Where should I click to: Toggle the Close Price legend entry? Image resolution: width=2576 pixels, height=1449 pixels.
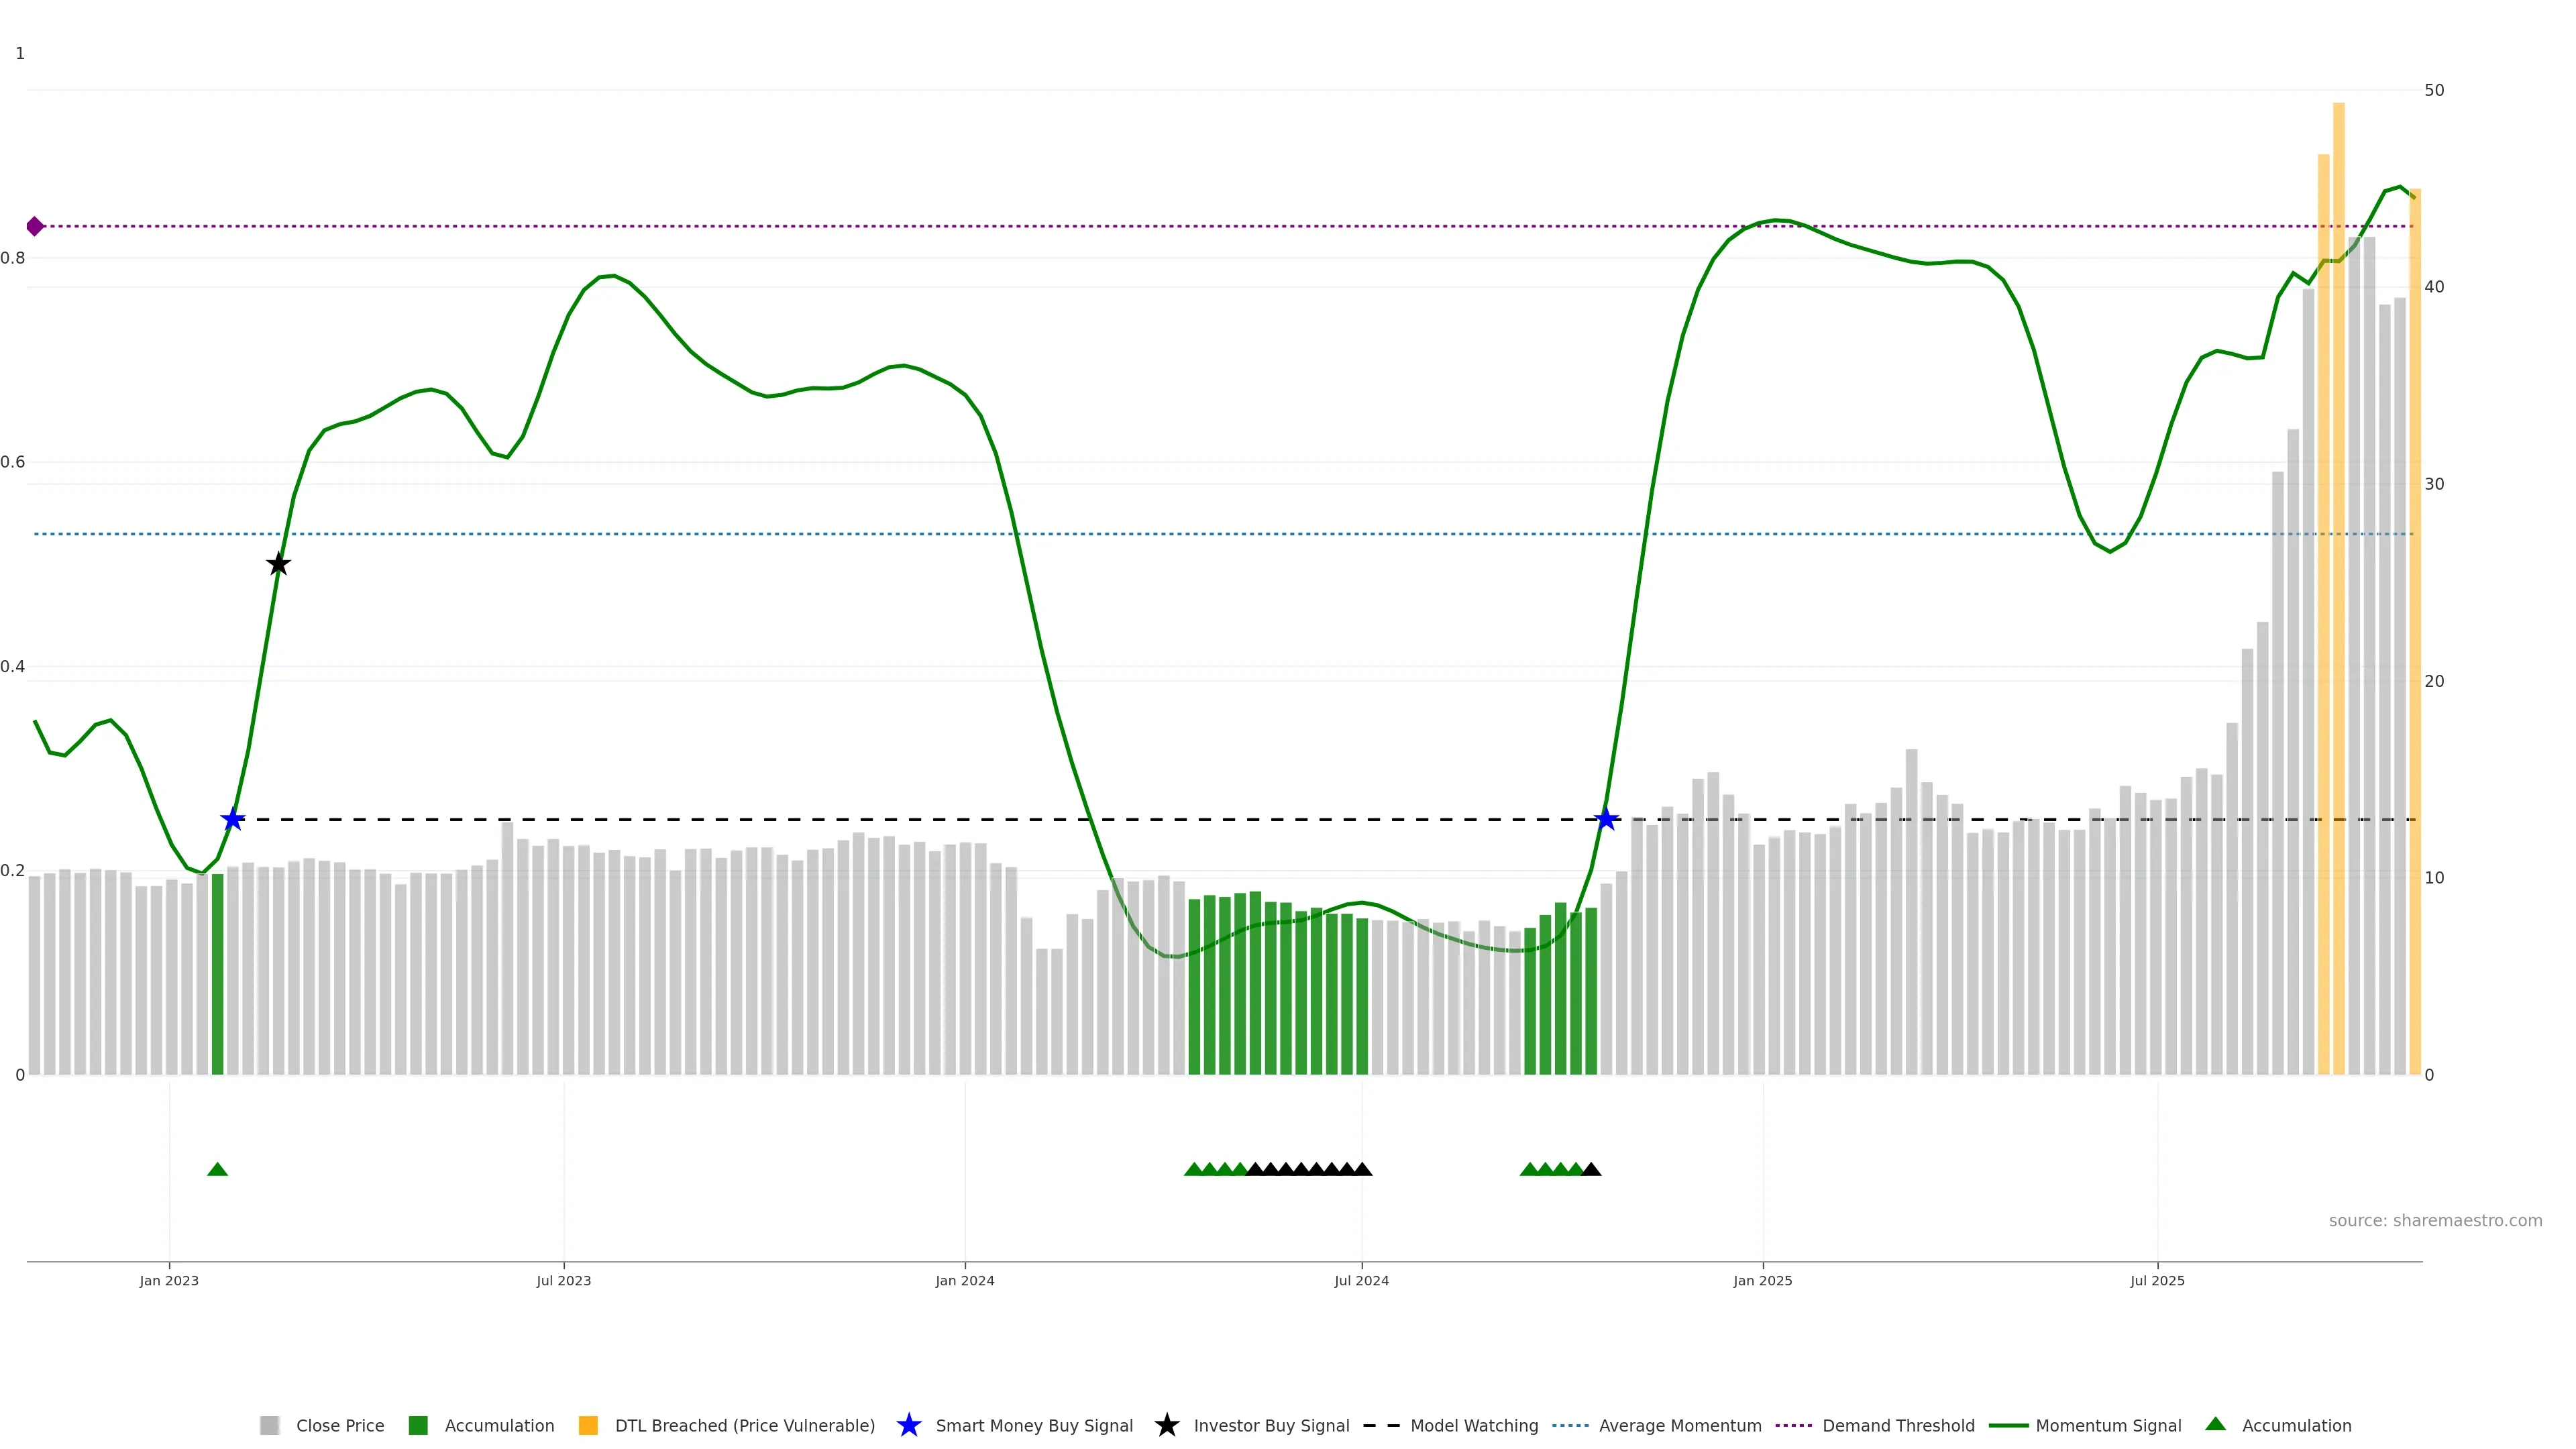point(340,1426)
